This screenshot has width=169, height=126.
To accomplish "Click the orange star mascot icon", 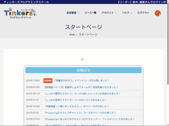I will click(158, 13).
